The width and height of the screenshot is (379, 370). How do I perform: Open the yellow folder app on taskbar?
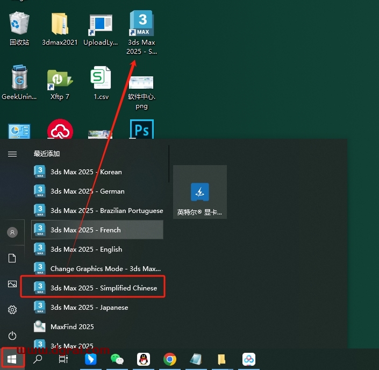[x=221, y=359]
